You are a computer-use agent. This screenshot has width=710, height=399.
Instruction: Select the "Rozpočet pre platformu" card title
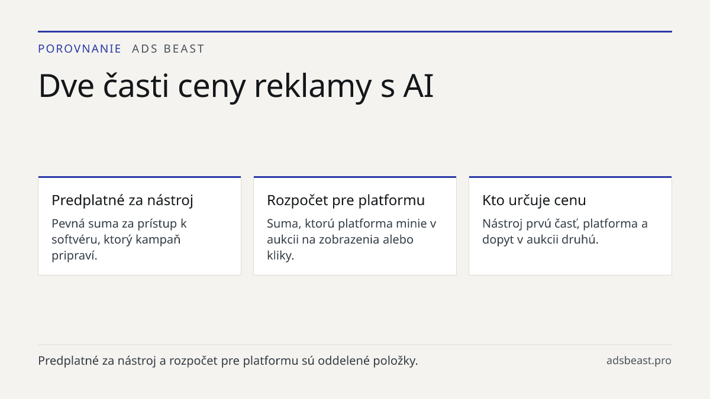coord(346,200)
